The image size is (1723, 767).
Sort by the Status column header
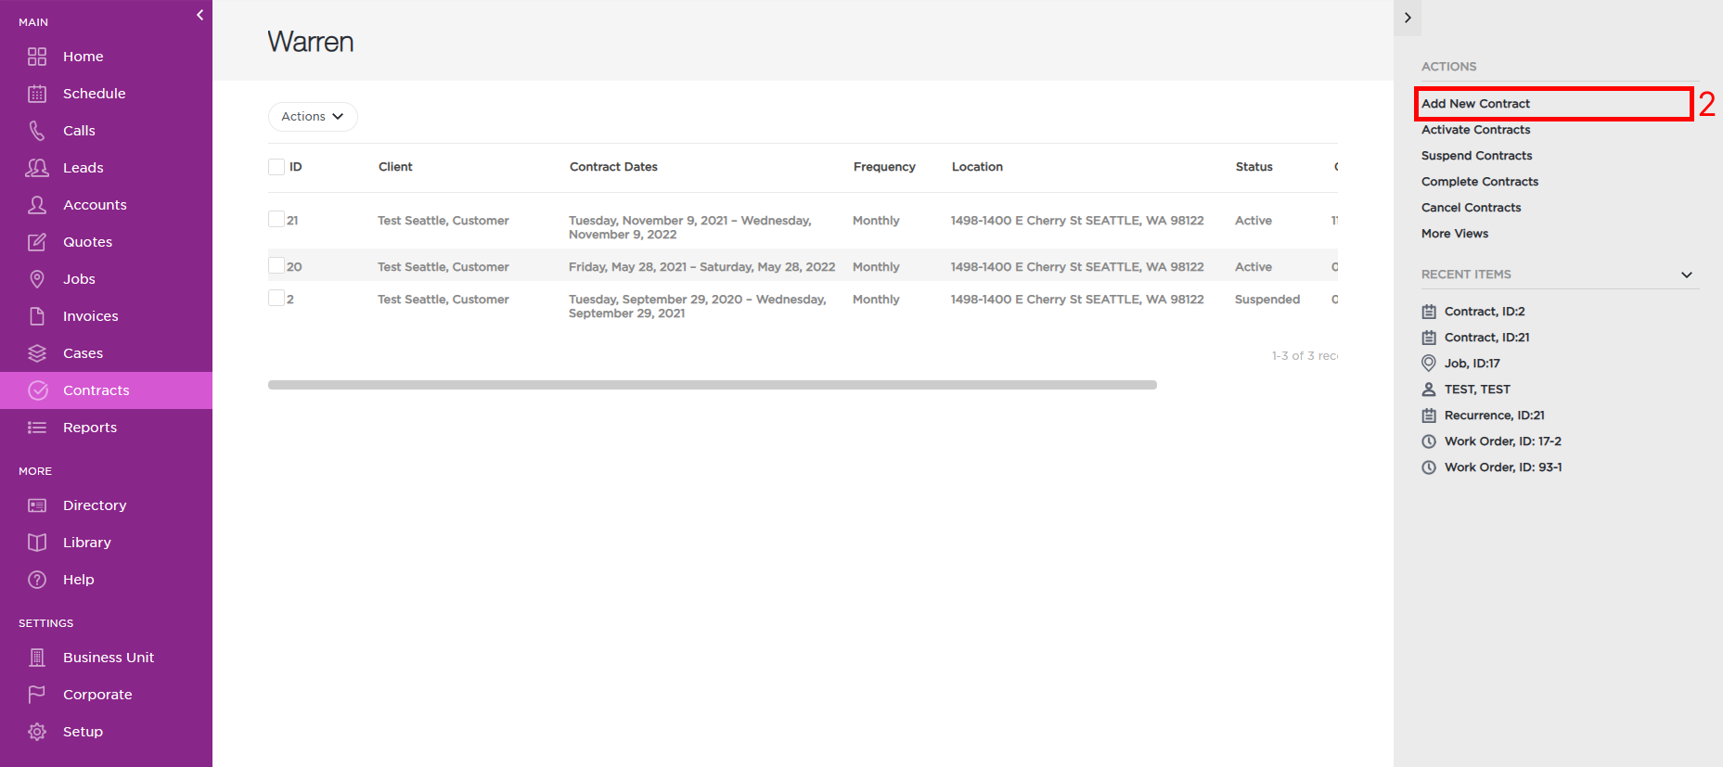tap(1254, 167)
